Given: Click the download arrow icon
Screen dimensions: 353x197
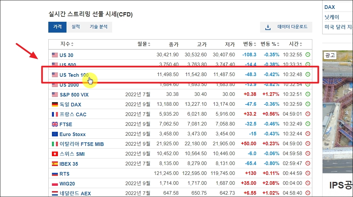Looking at the screenshot, I should pos(268,27).
